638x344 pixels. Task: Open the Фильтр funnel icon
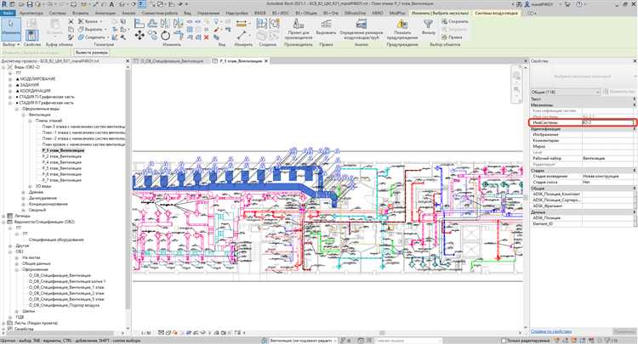coord(429,26)
